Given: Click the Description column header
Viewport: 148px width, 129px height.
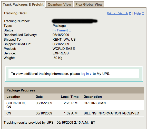Looking at the screenshot, I should pyautogui.click(x=93, y=97).
